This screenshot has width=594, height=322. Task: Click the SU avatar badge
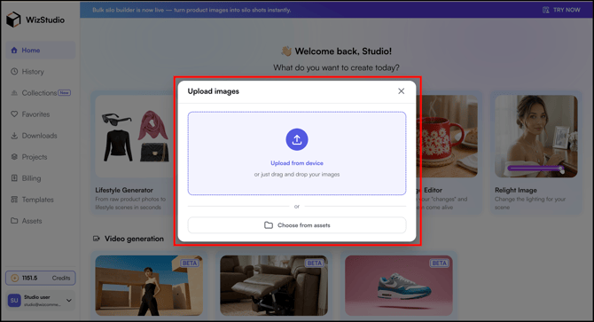(x=14, y=301)
